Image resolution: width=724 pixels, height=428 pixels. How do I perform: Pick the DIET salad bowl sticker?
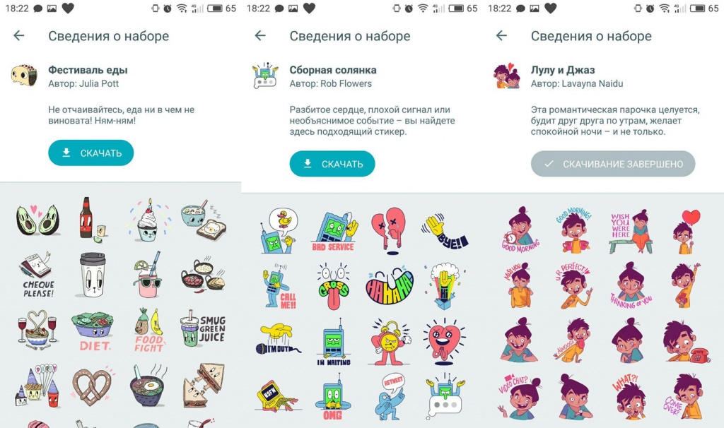coord(94,331)
